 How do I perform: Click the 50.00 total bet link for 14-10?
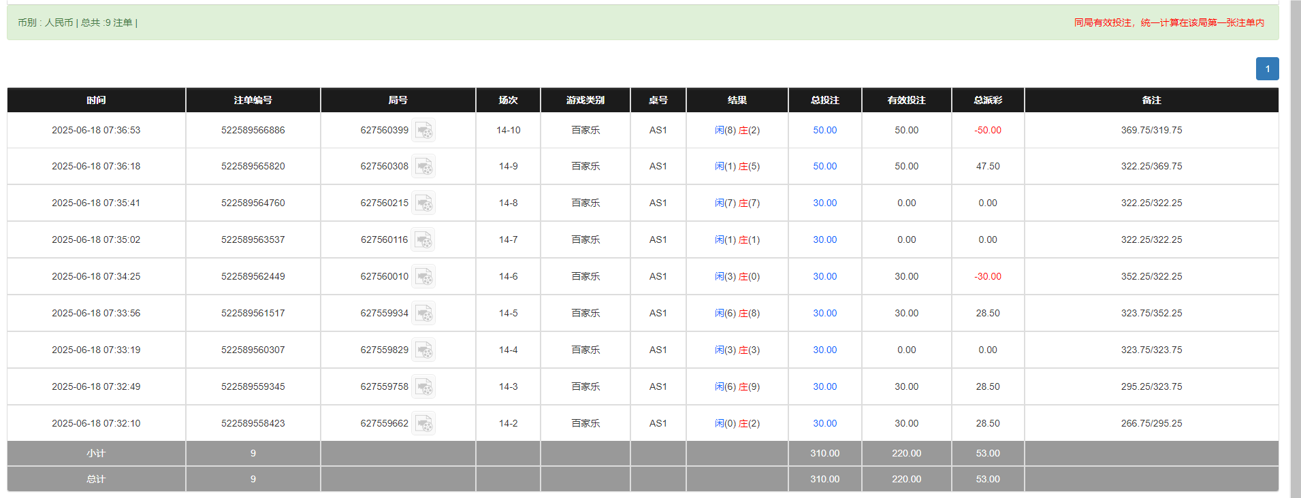tap(824, 130)
